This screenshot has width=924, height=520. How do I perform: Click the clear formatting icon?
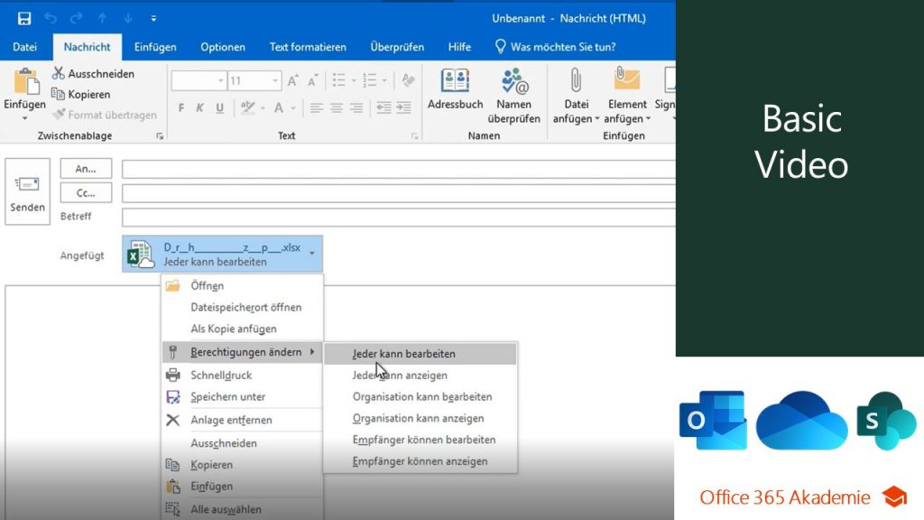coord(408,80)
